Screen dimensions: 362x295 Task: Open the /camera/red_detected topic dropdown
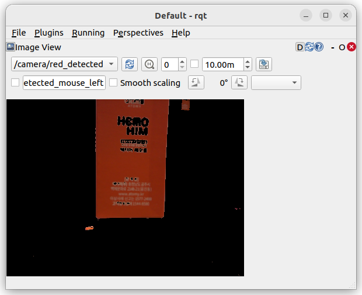point(64,64)
